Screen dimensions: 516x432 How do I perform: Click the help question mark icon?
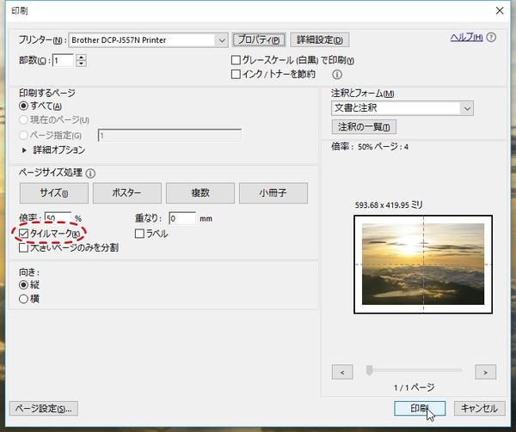[491, 38]
